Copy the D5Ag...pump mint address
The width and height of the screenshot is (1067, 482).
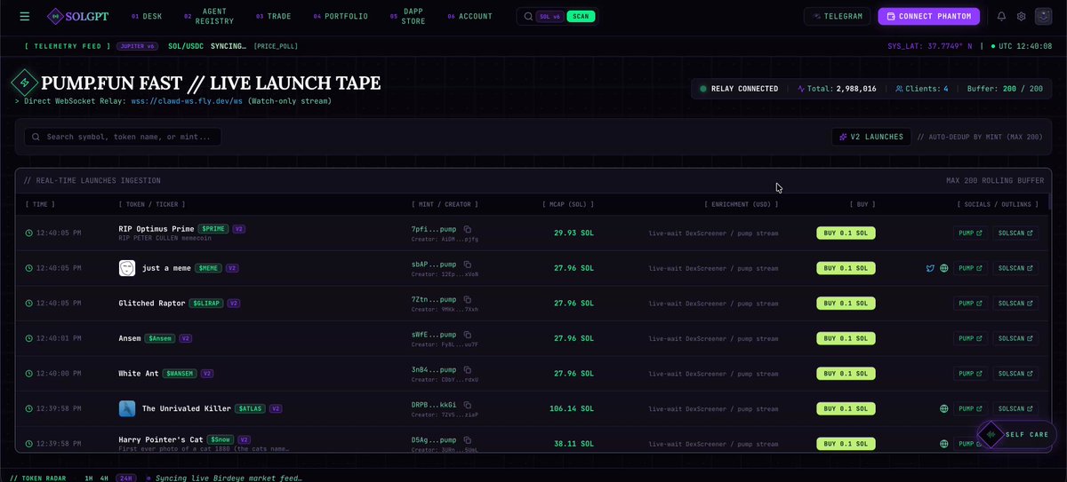coord(468,439)
